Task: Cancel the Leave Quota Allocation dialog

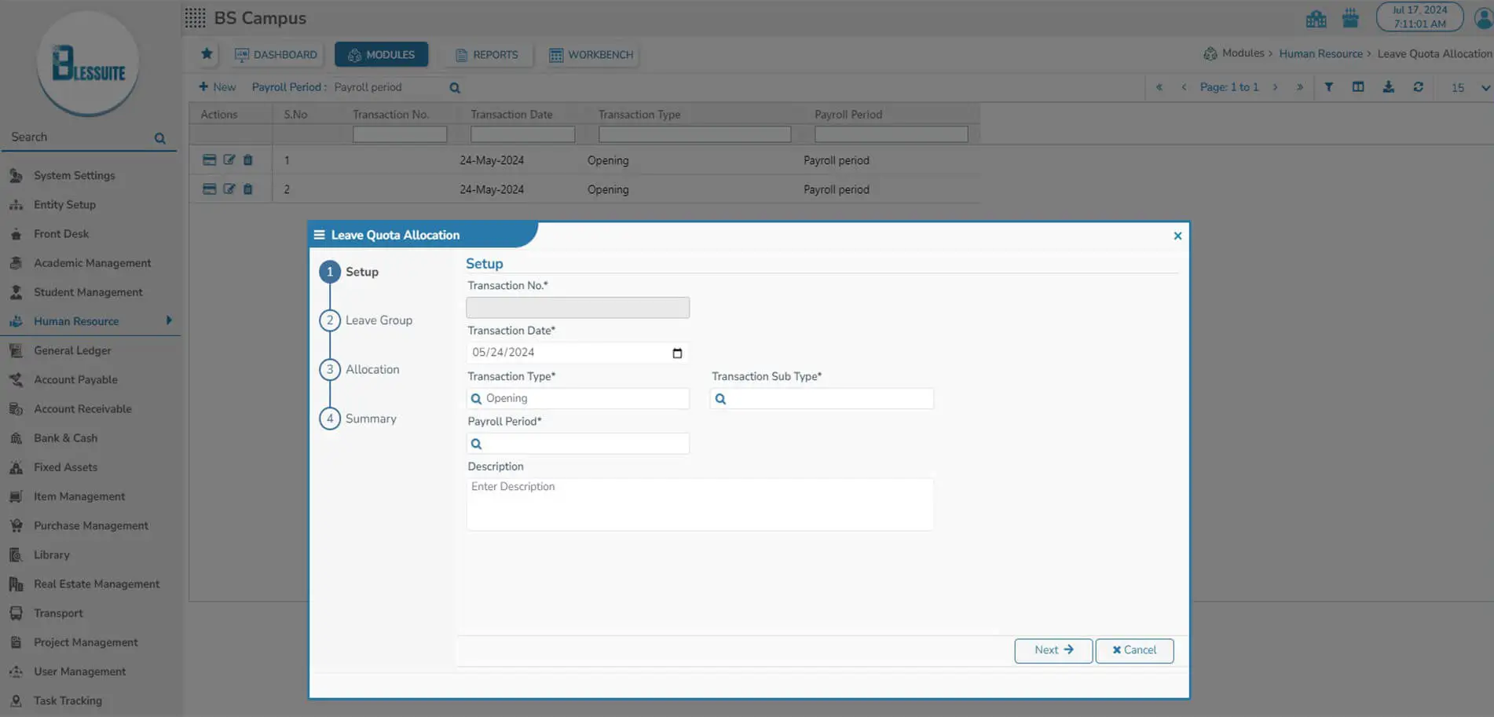Action: [x=1133, y=650]
